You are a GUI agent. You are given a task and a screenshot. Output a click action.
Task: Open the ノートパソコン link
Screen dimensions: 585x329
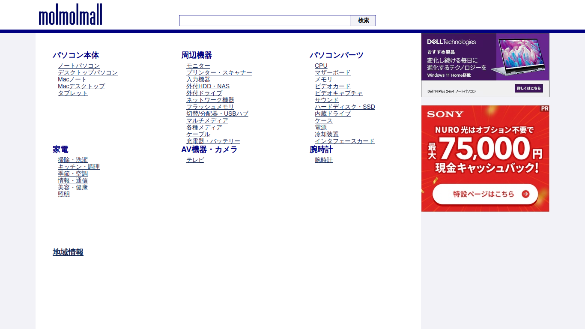tap(79, 66)
